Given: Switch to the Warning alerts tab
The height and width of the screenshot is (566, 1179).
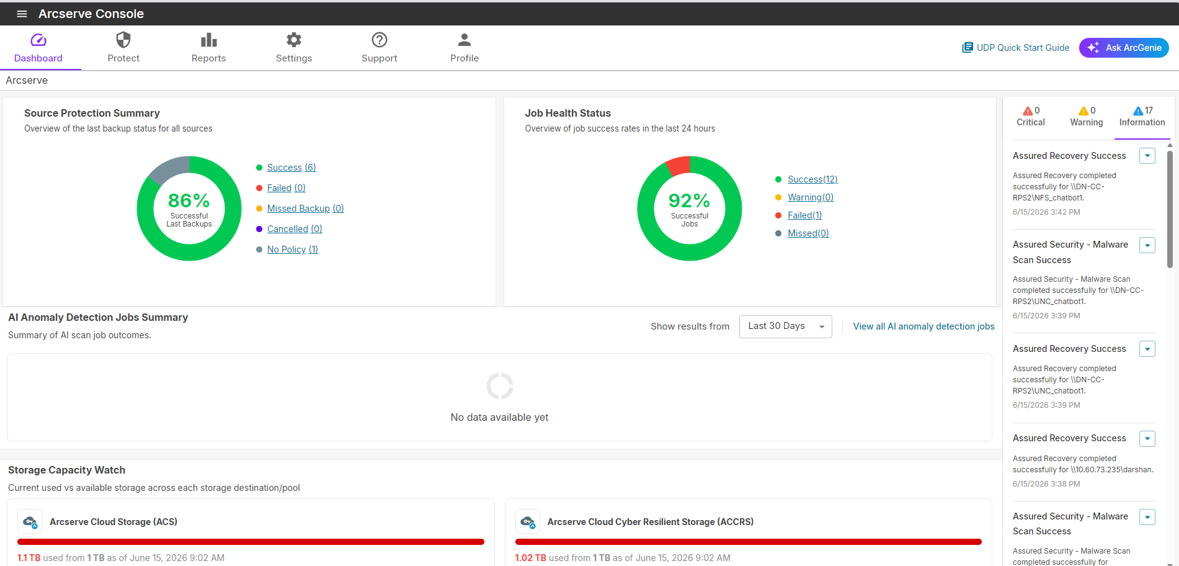Looking at the screenshot, I should pyautogui.click(x=1087, y=117).
